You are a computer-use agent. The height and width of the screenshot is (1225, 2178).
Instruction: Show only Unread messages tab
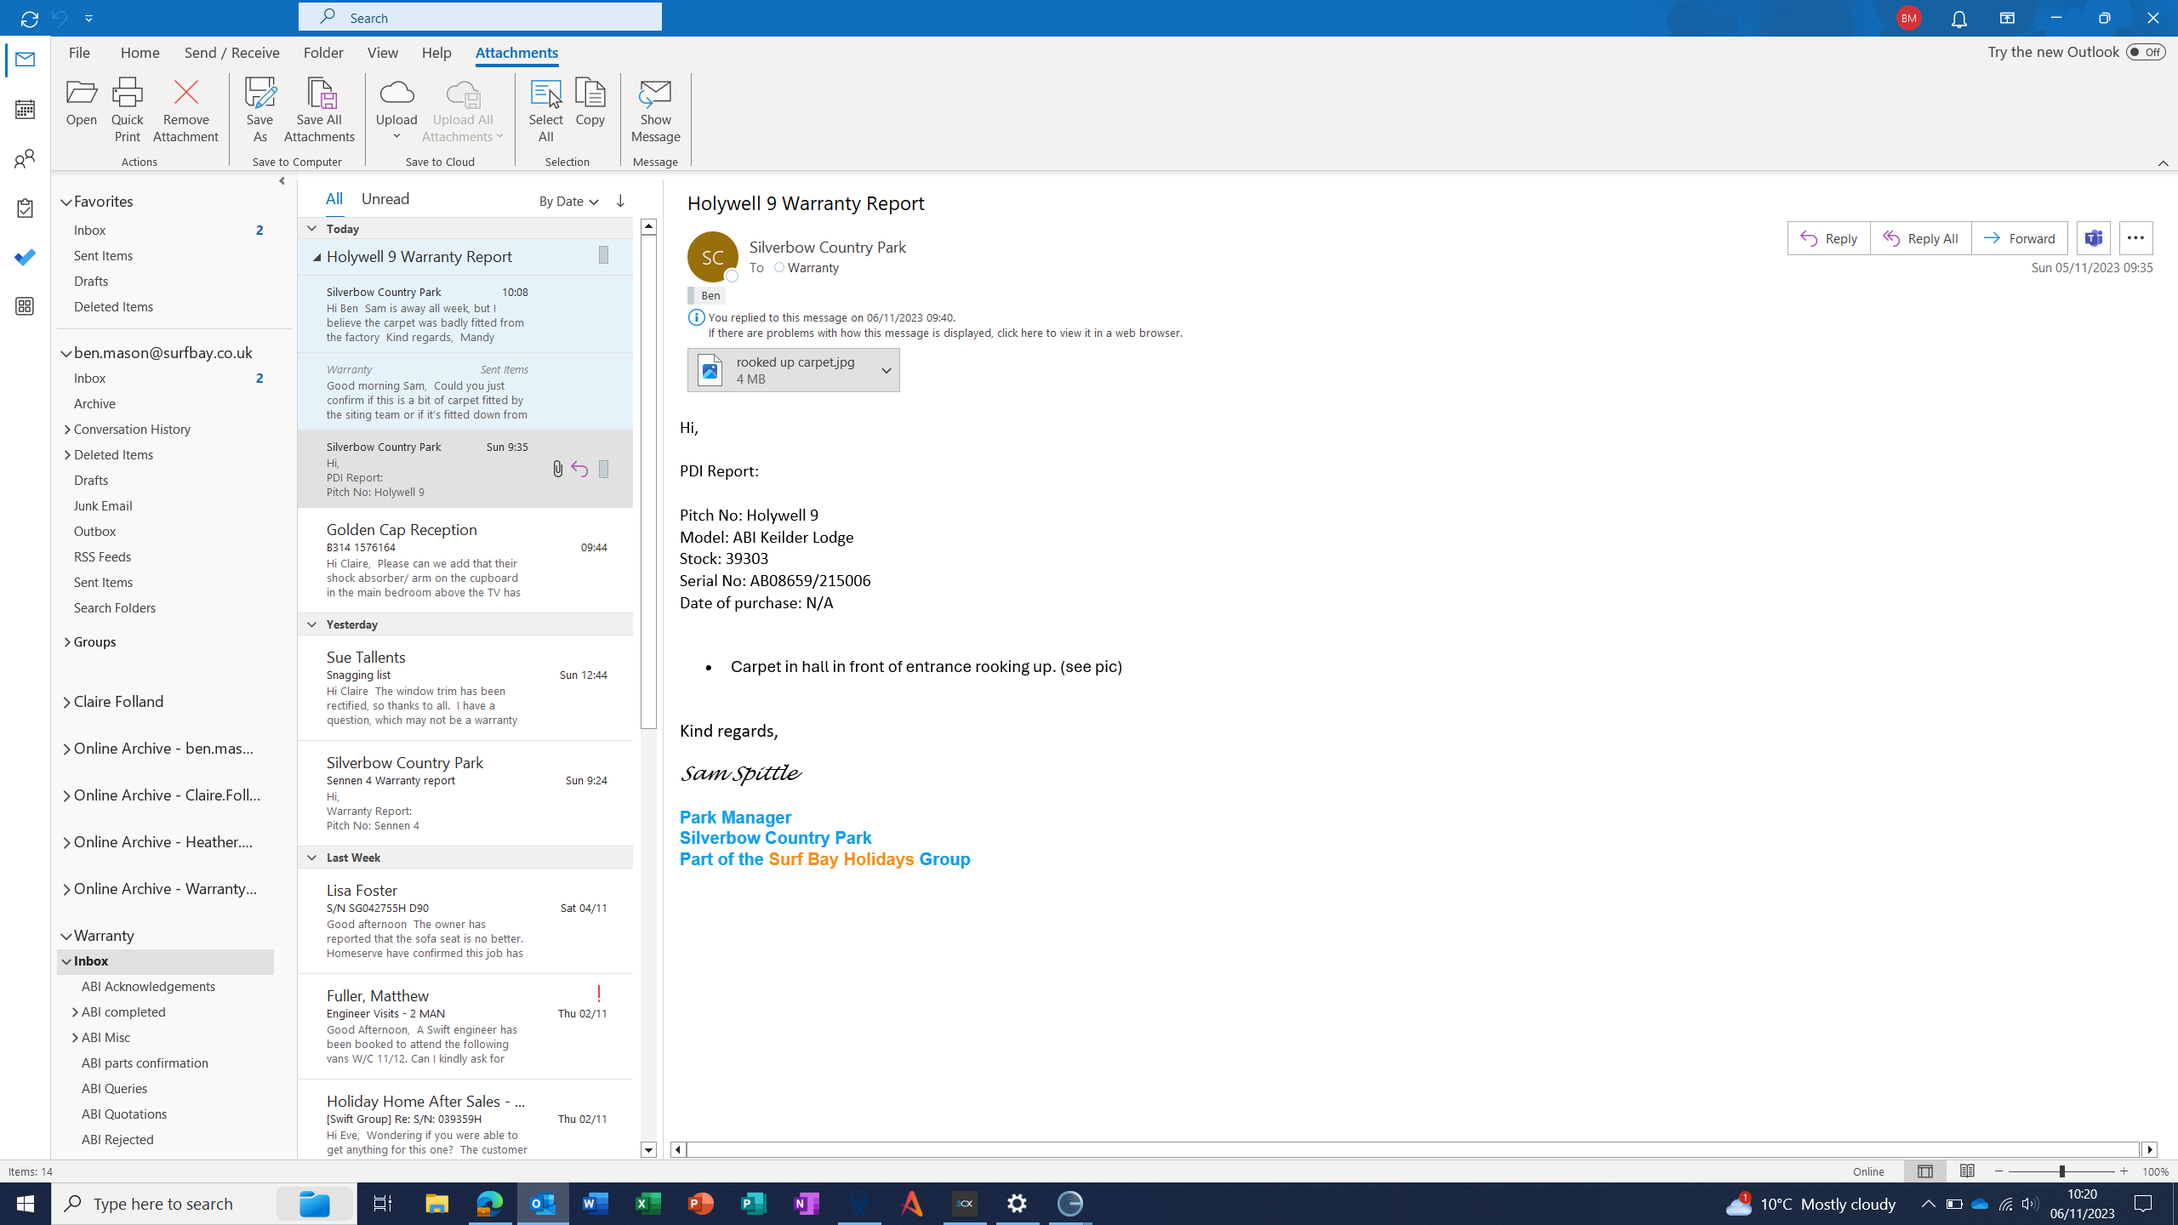pos(385,198)
